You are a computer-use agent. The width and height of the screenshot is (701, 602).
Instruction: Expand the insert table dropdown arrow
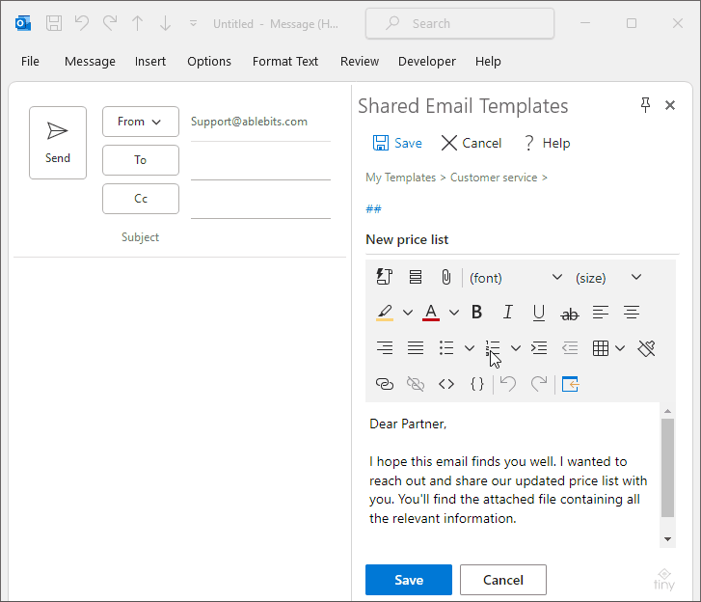[x=620, y=348]
